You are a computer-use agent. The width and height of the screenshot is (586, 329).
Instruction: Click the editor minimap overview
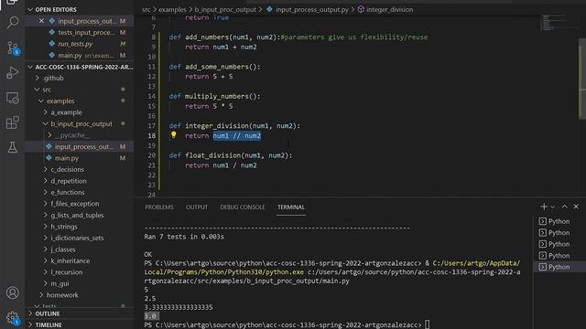pos(559,24)
